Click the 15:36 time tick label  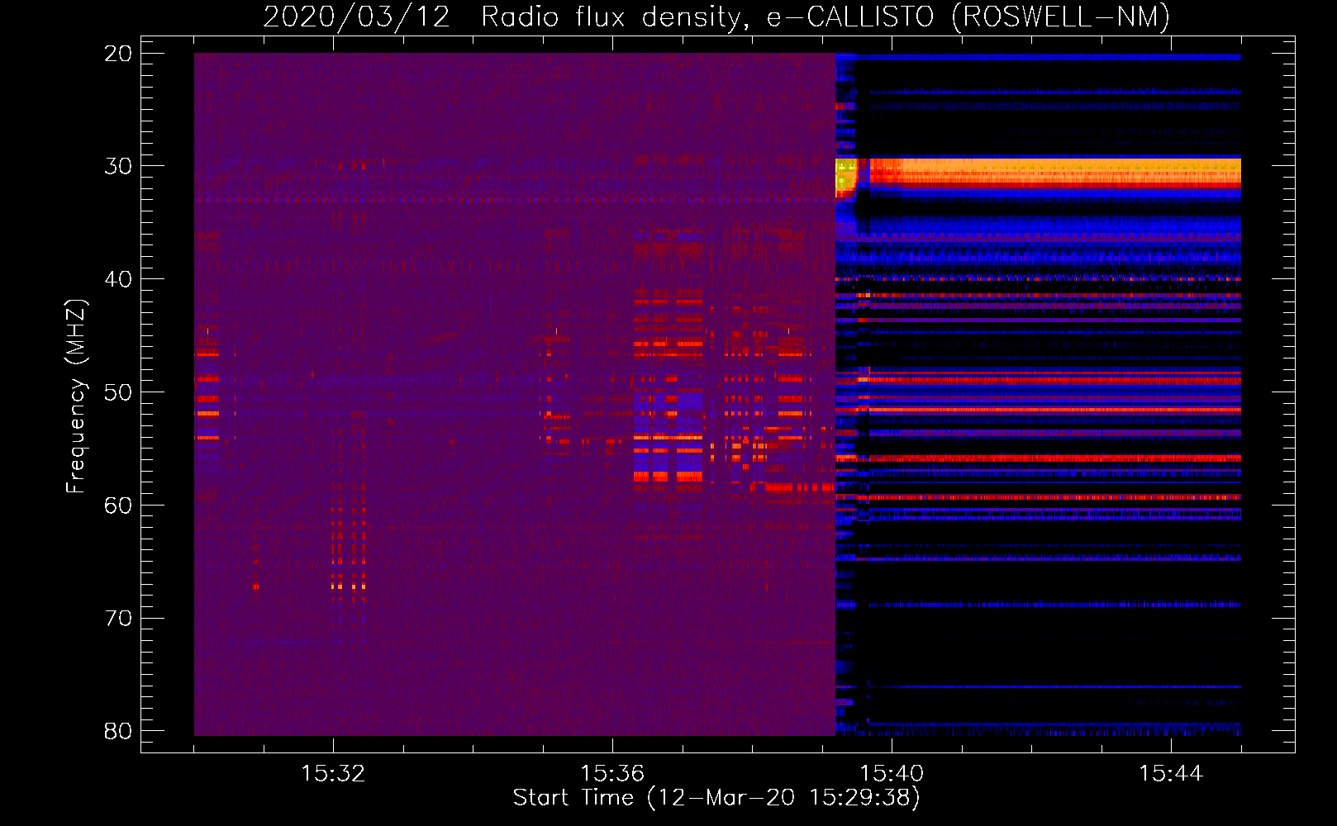click(x=612, y=773)
